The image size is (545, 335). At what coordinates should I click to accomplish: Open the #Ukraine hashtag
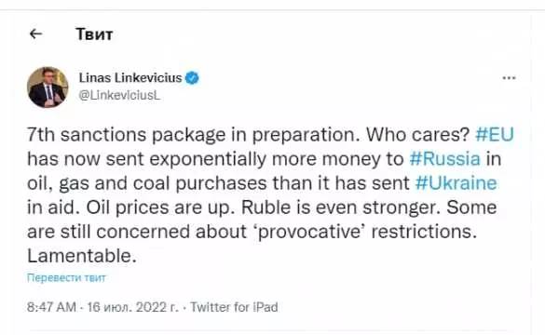tap(456, 183)
